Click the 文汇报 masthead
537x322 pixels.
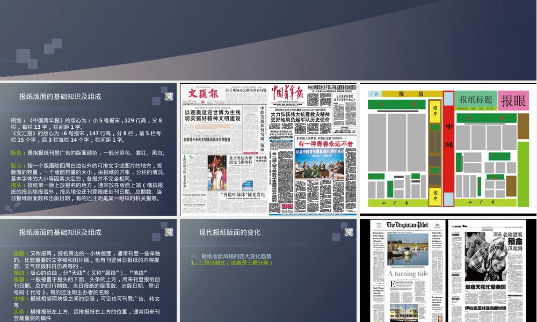(204, 94)
